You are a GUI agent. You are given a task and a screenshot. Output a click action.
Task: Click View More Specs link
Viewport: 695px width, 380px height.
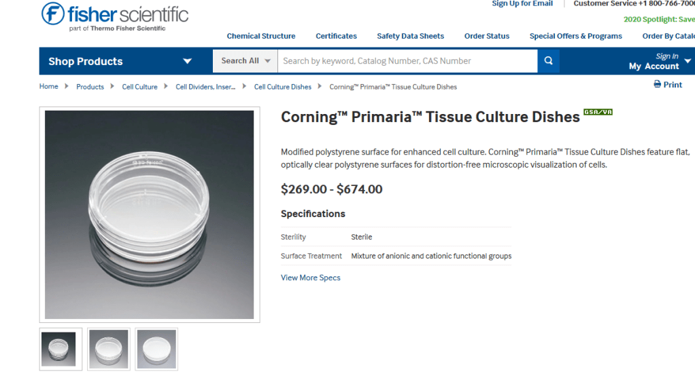tap(311, 278)
